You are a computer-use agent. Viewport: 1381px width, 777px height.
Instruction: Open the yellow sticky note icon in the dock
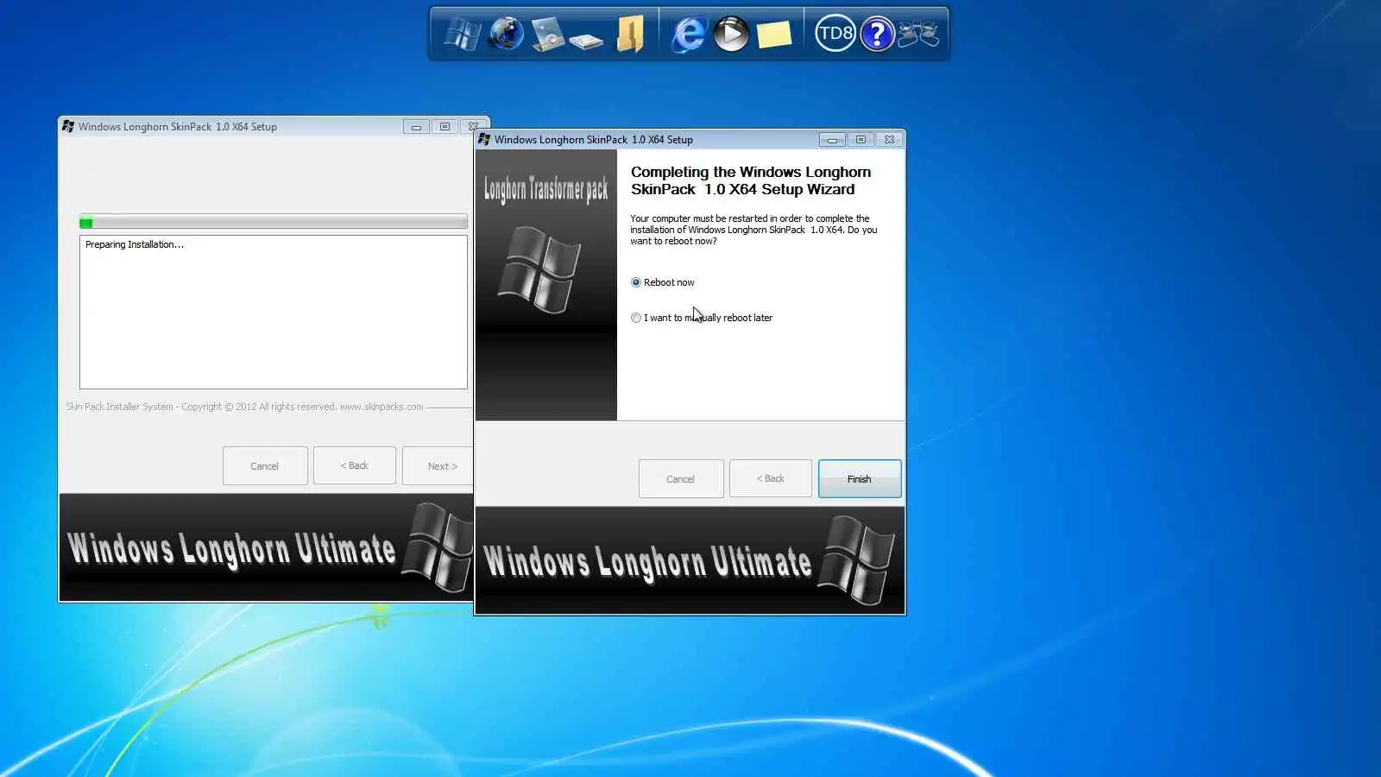[x=773, y=35]
